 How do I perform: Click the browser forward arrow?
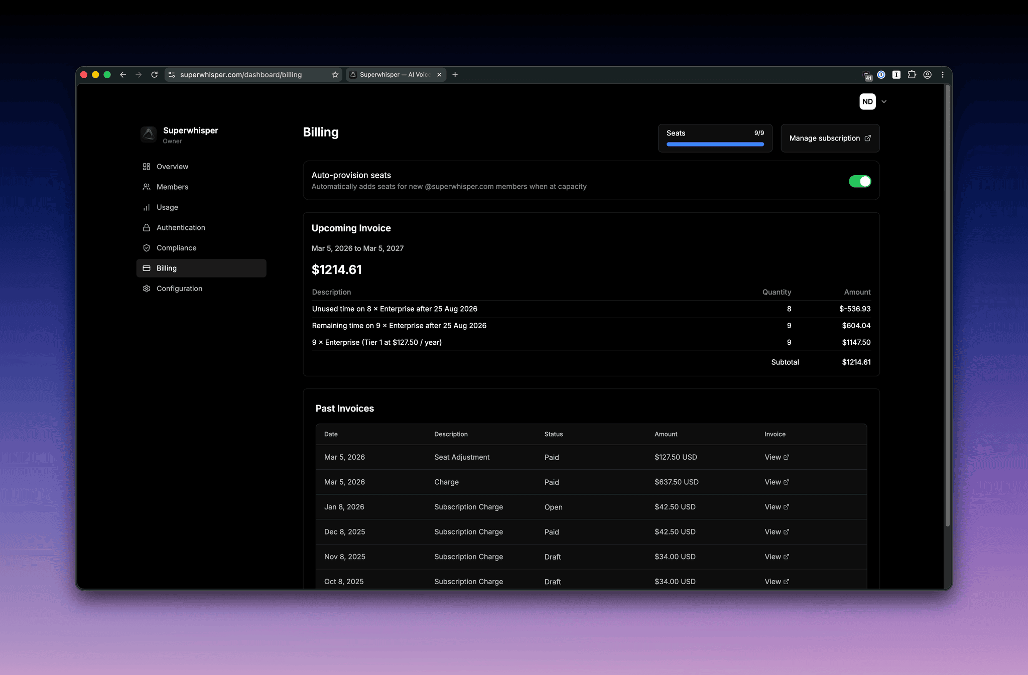[139, 75]
